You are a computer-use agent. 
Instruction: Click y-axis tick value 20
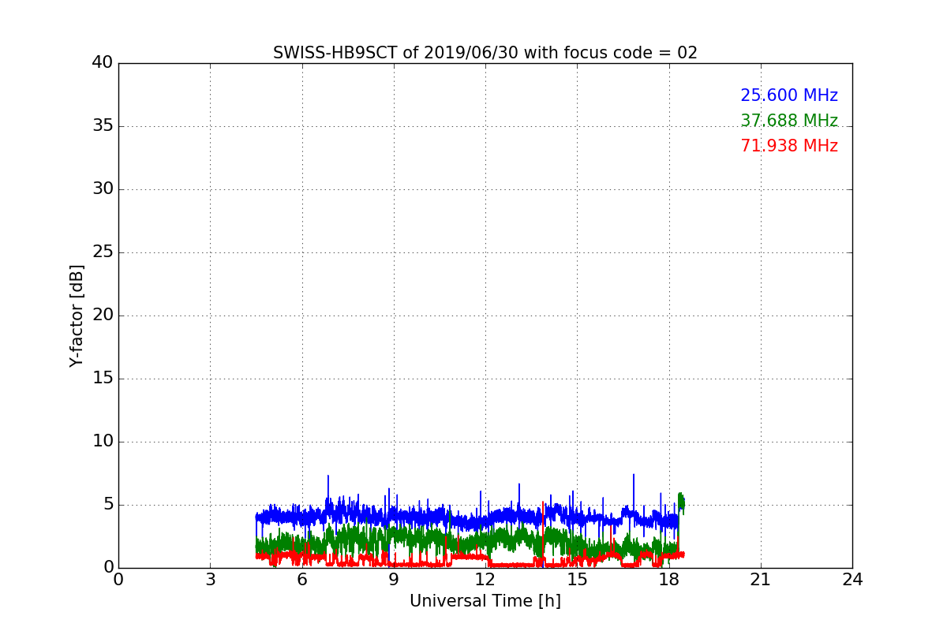(103, 315)
